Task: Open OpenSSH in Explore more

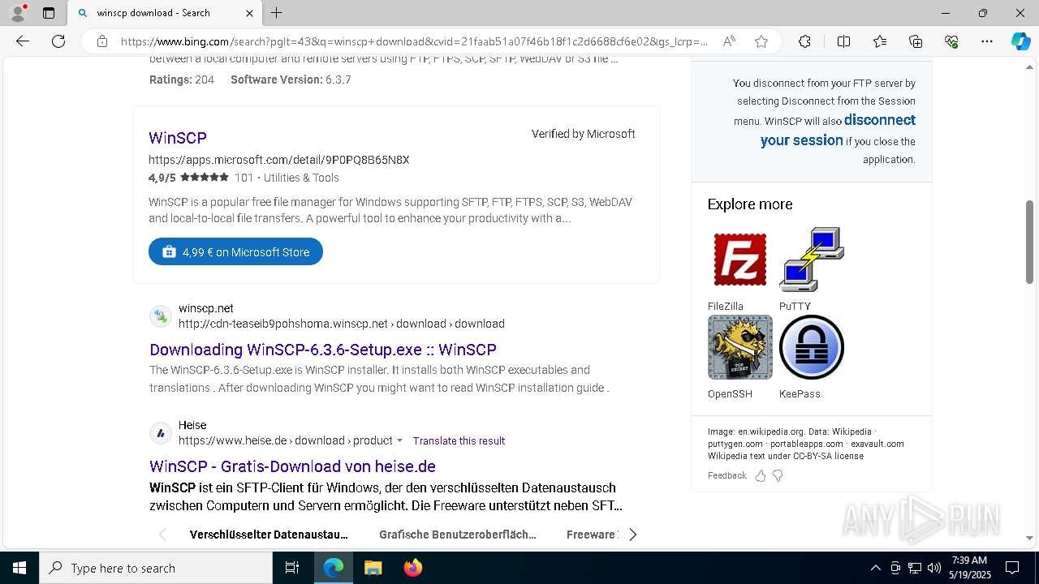Action: click(739, 358)
